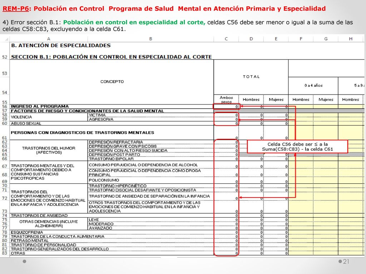Image resolution: width=366 pixels, height=274 pixels.
Task: Click the slide page number 21
Action: pyautogui.click(x=346, y=262)
